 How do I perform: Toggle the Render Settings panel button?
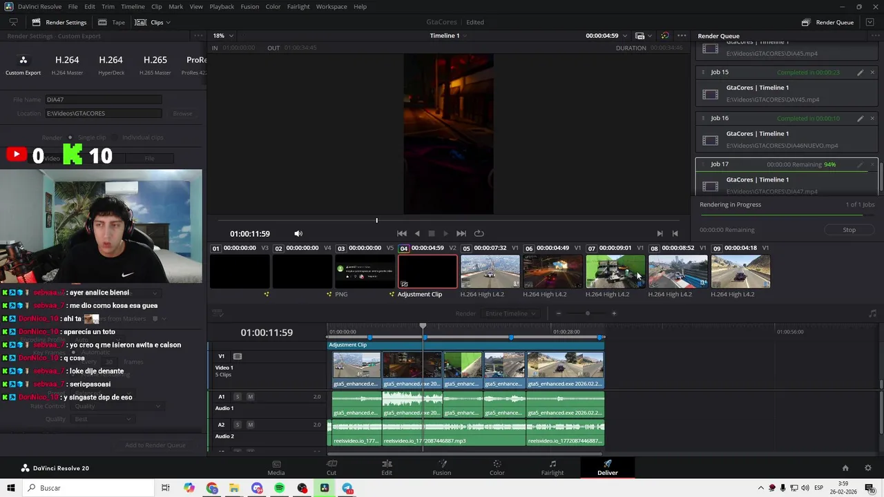pyautogui.click(x=59, y=22)
